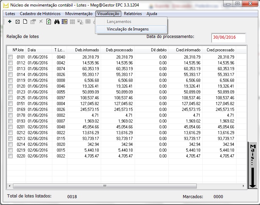Check the box for lote 0101
260x205 pixels.
11,57
